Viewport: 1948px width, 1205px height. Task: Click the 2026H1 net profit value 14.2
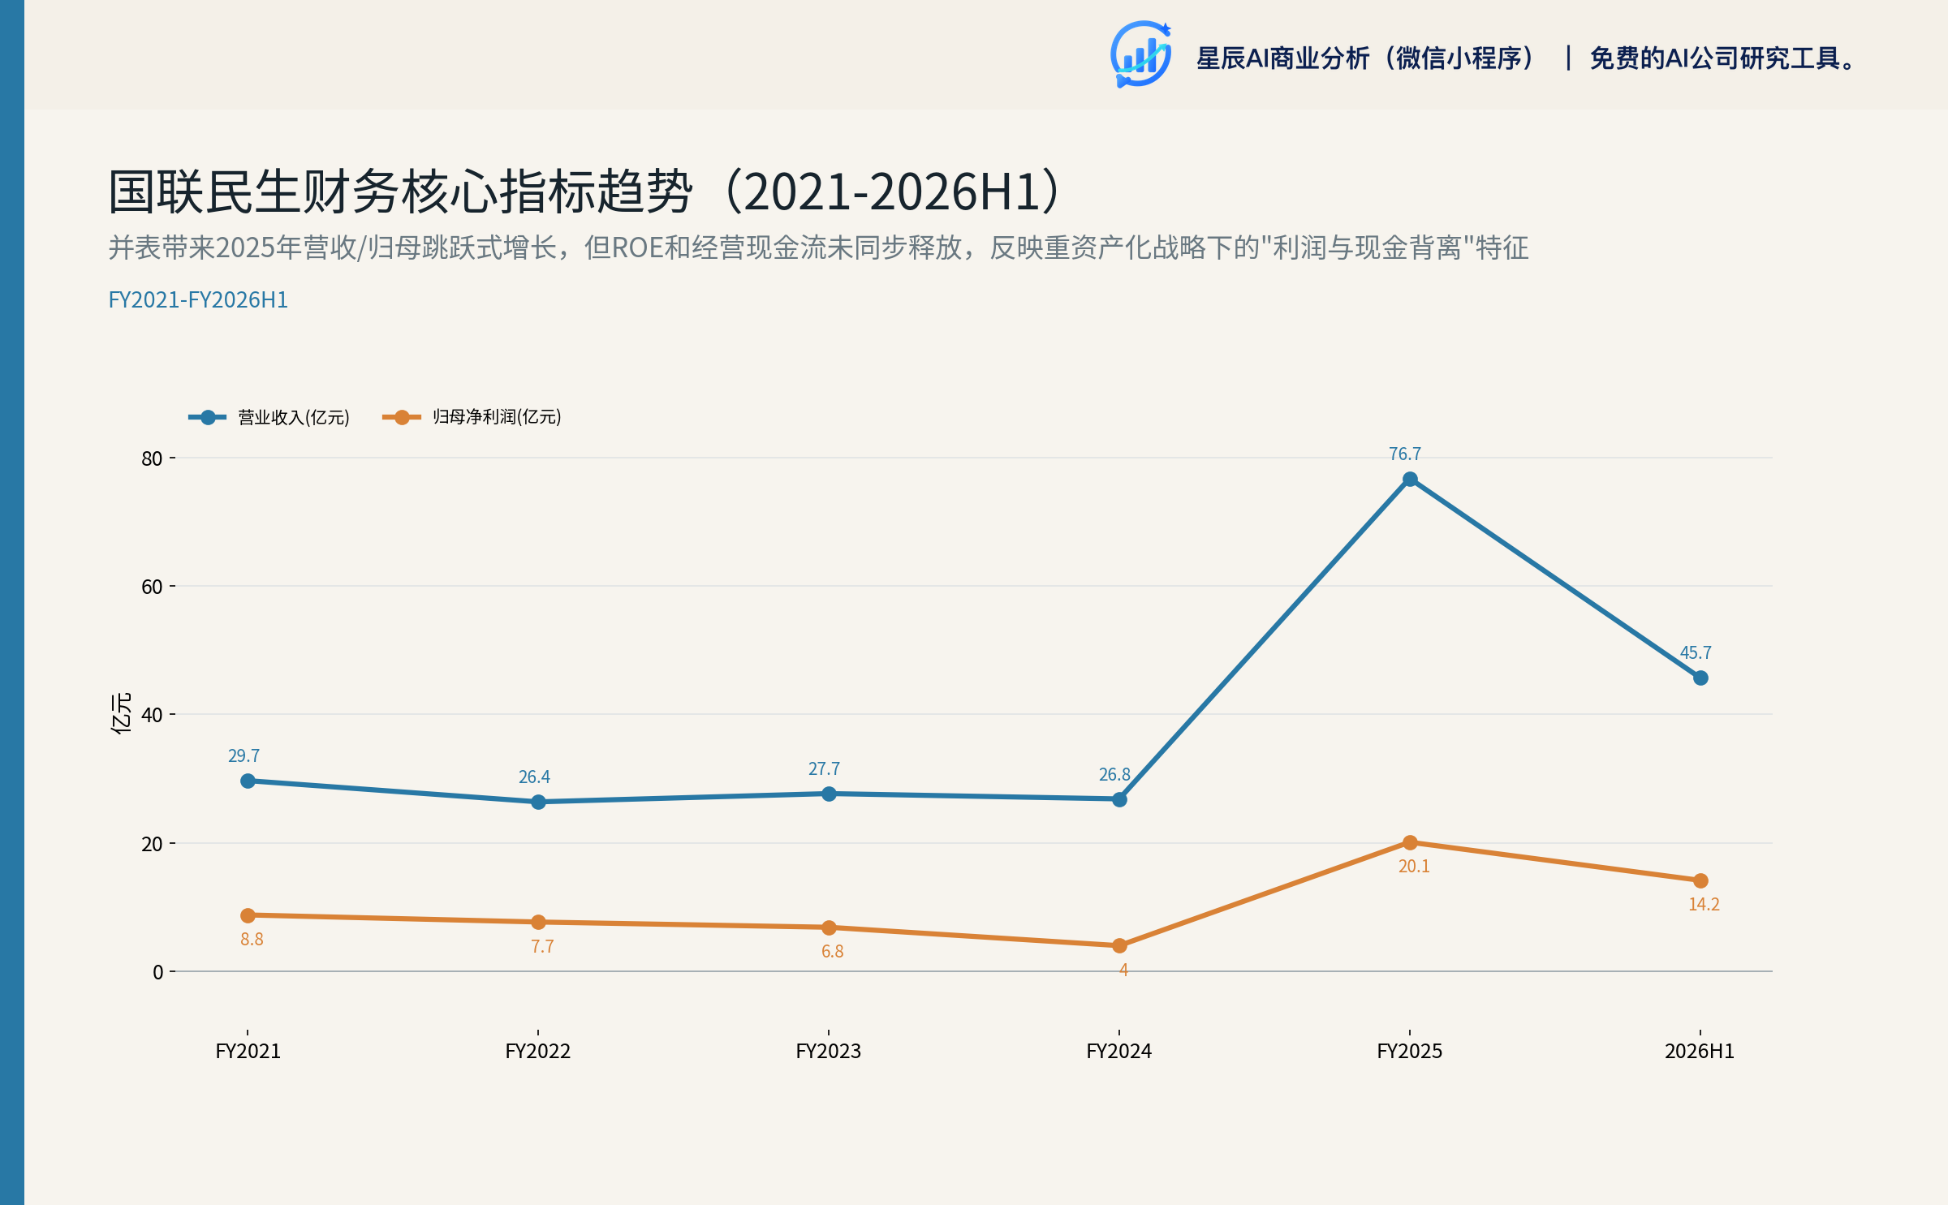[1704, 904]
